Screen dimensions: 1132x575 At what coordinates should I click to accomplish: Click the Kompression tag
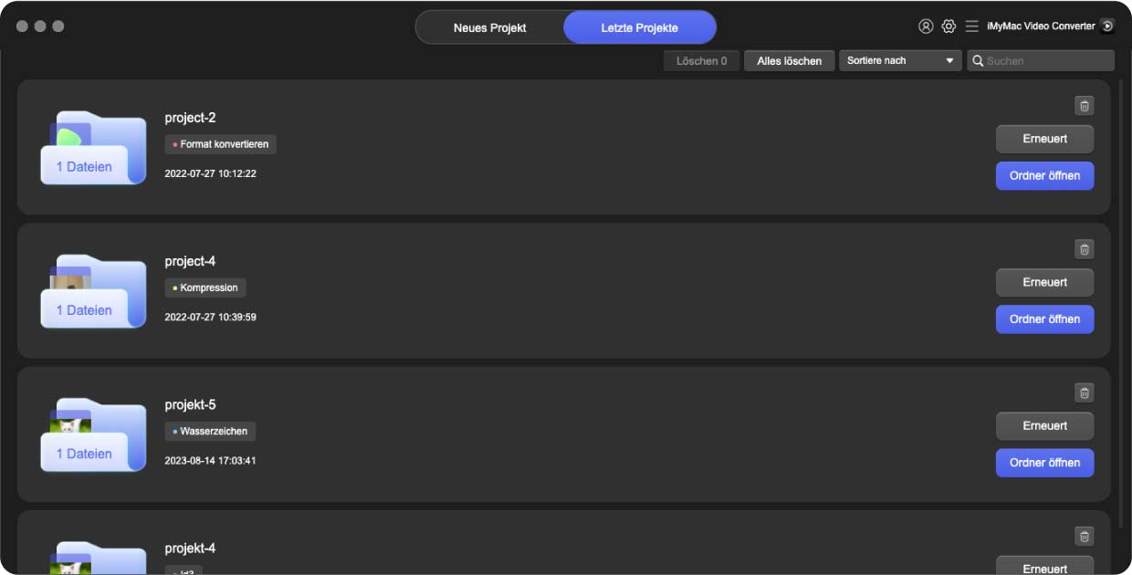coord(205,287)
